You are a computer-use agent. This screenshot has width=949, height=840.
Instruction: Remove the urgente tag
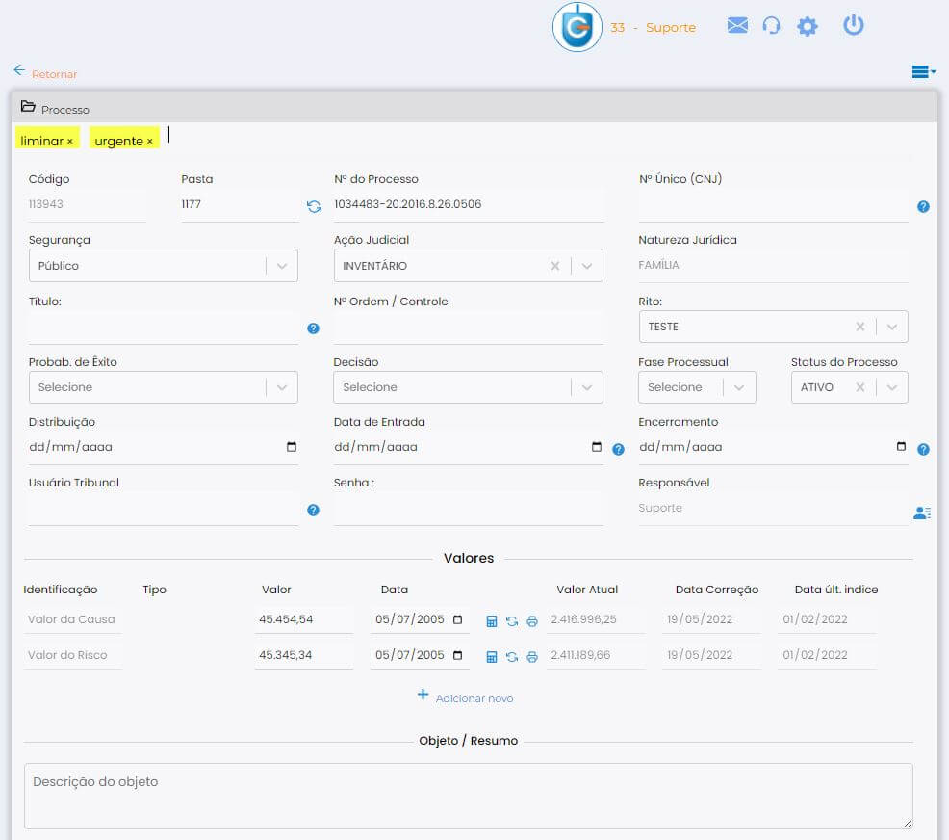point(150,140)
